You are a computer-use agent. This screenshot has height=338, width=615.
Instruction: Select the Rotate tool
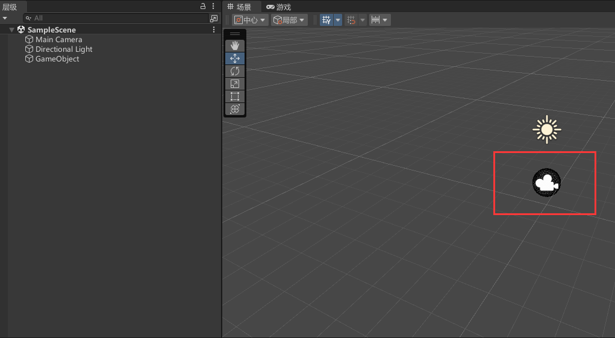[234, 71]
